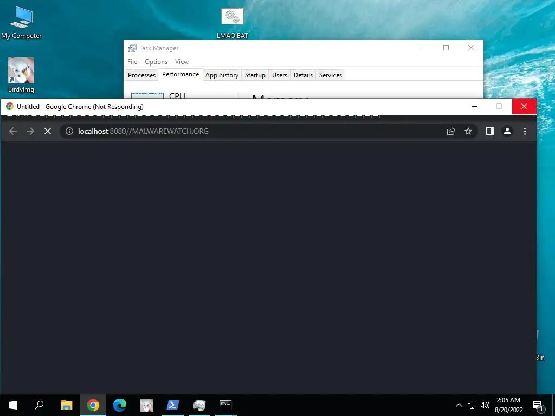This screenshot has width=555, height=416.
Task: Open Chrome profile avatar button
Action: [x=507, y=131]
